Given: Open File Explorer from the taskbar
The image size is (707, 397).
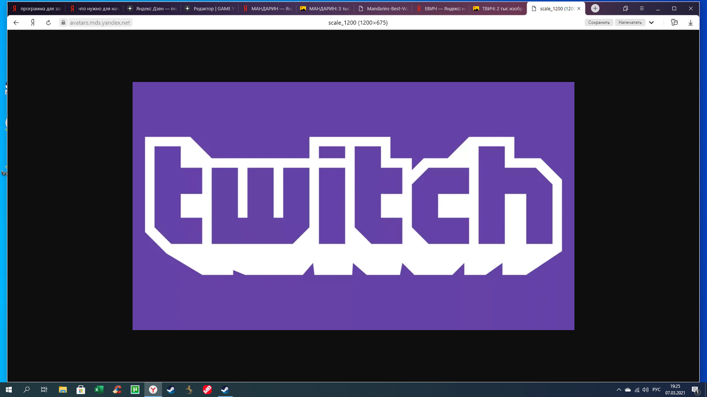Looking at the screenshot, I should [x=62, y=389].
